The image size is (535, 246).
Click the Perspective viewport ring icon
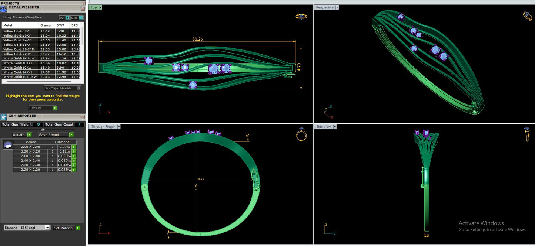click(x=527, y=16)
